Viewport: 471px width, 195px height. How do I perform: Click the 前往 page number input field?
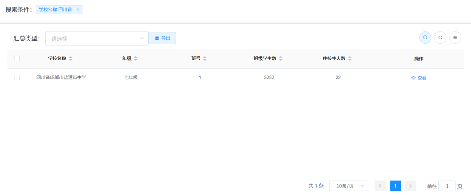447,186
